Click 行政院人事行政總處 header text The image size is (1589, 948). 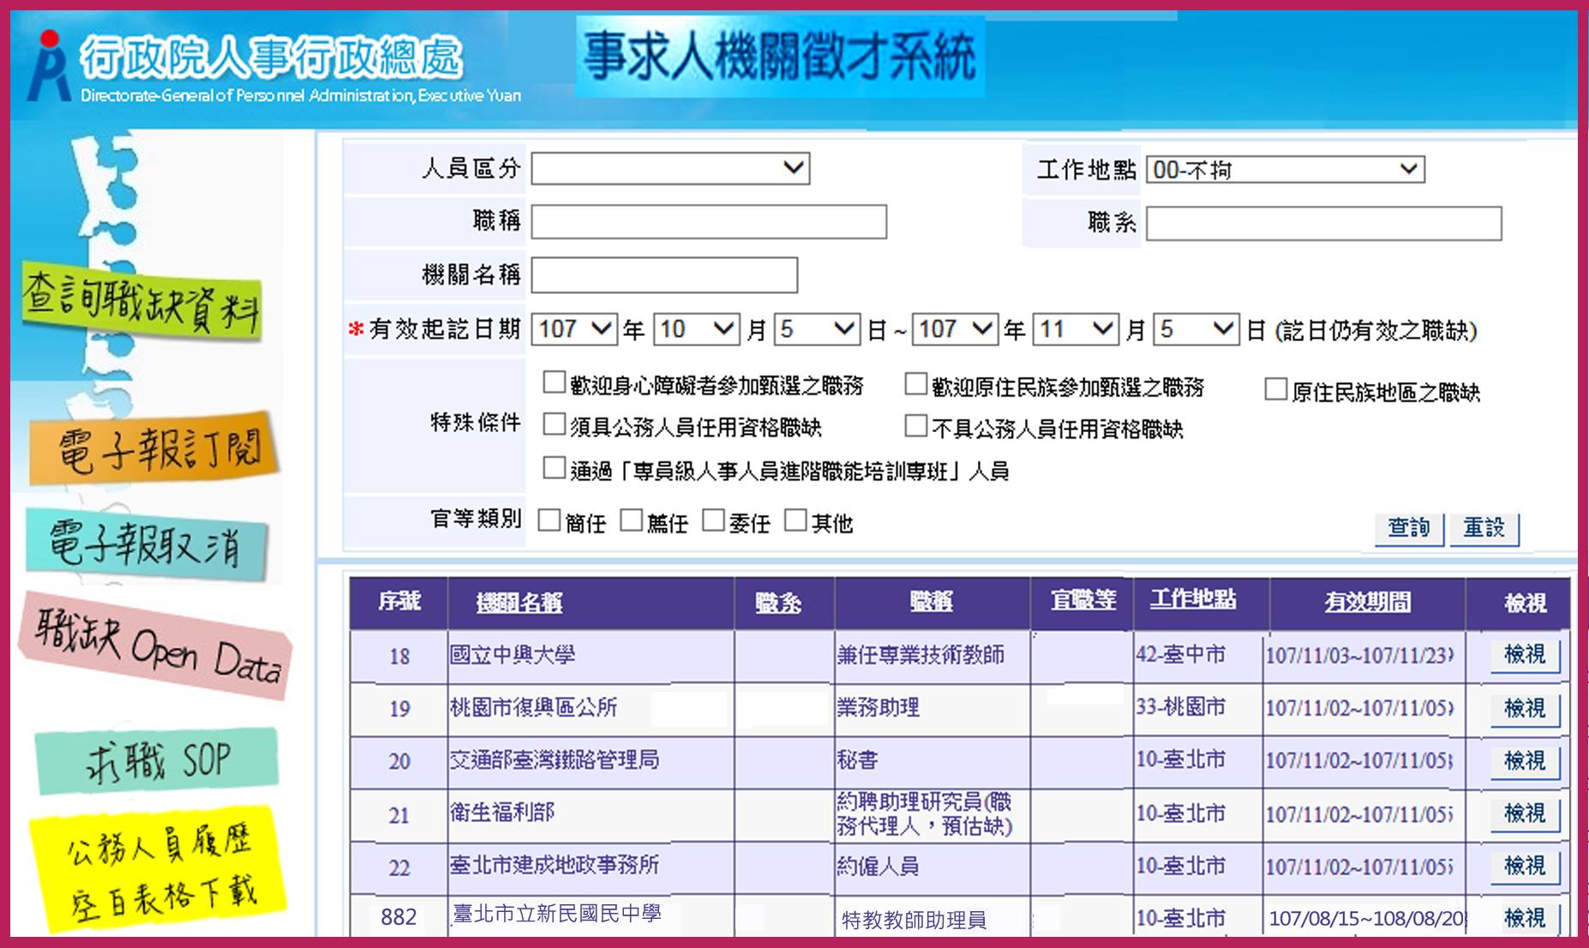[x=272, y=57]
